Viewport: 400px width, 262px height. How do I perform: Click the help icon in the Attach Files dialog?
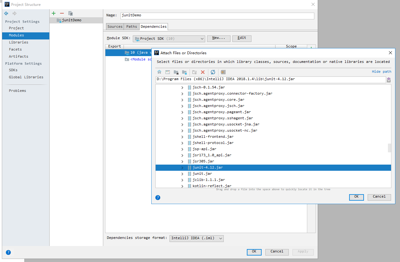[x=158, y=198]
